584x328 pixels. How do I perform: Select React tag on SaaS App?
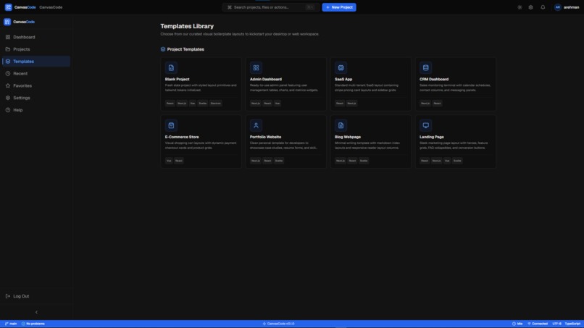(340, 103)
